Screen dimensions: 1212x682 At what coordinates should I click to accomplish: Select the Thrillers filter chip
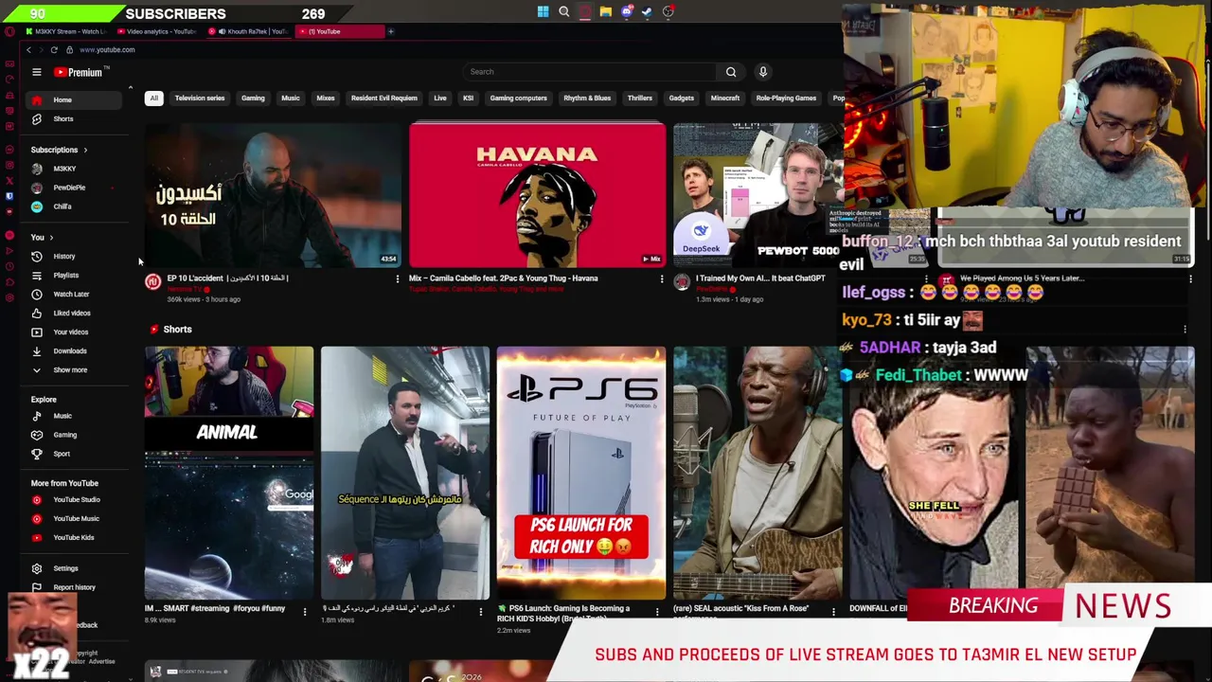pos(640,99)
